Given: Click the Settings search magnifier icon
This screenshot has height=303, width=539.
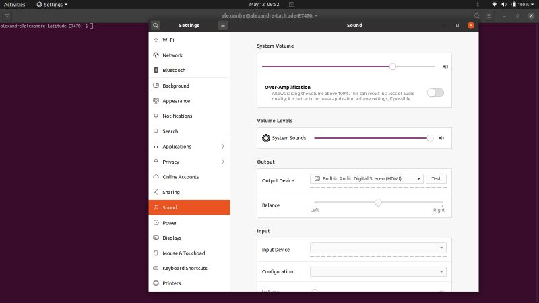Looking at the screenshot, I should [x=156, y=25].
